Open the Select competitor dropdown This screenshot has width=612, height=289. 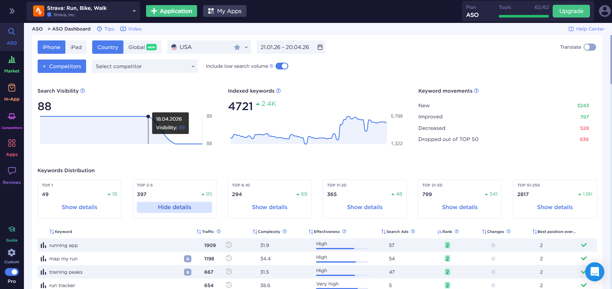point(144,66)
